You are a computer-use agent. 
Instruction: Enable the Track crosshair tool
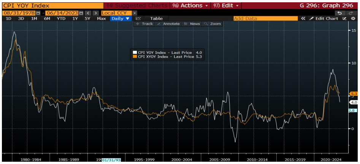[x=144, y=23]
